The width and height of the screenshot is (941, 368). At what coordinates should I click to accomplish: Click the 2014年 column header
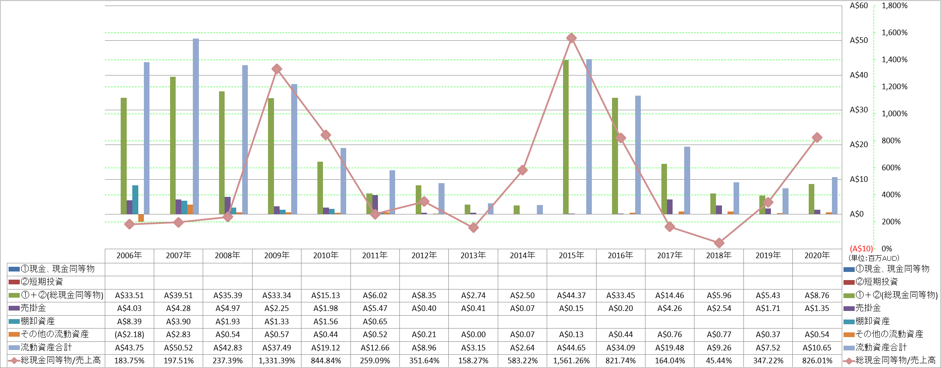(x=522, y=256)
